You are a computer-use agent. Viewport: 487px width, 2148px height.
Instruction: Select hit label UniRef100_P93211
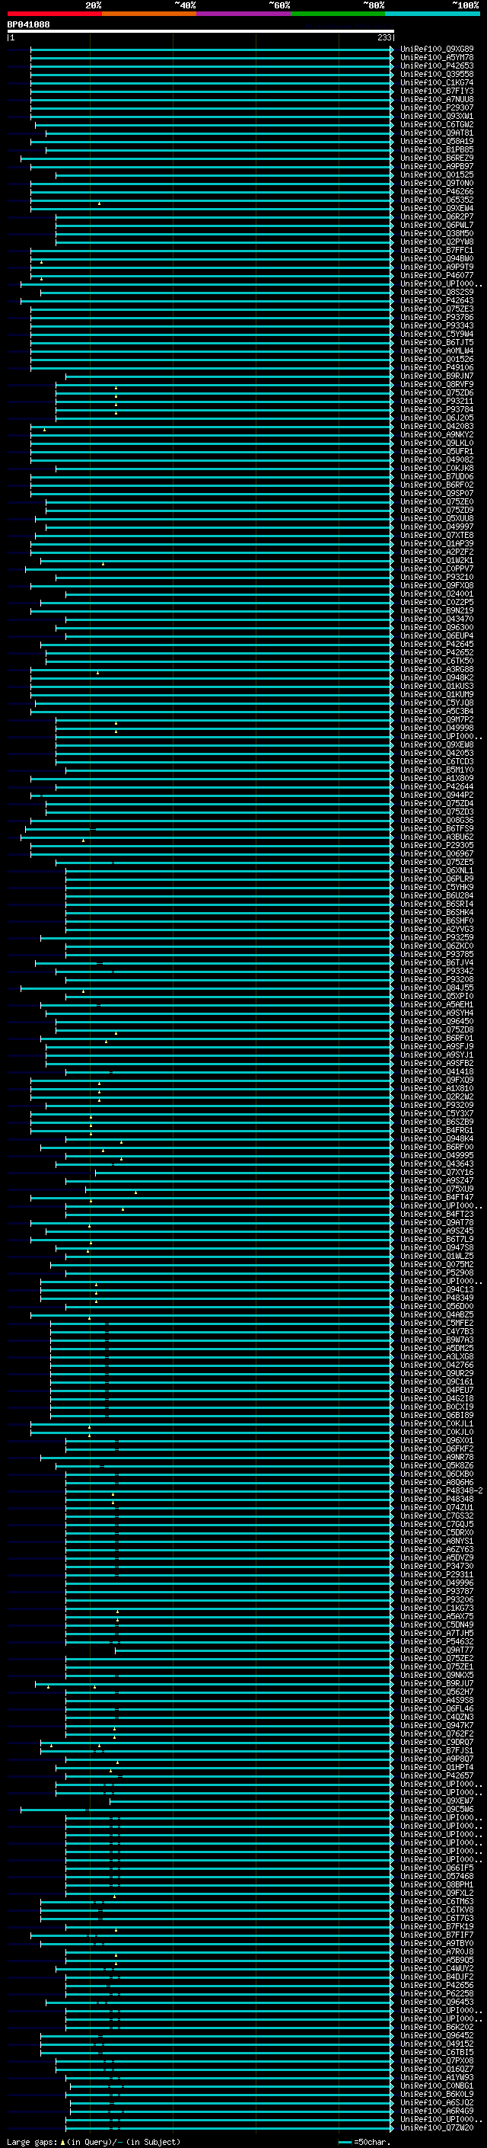[437, 401]
